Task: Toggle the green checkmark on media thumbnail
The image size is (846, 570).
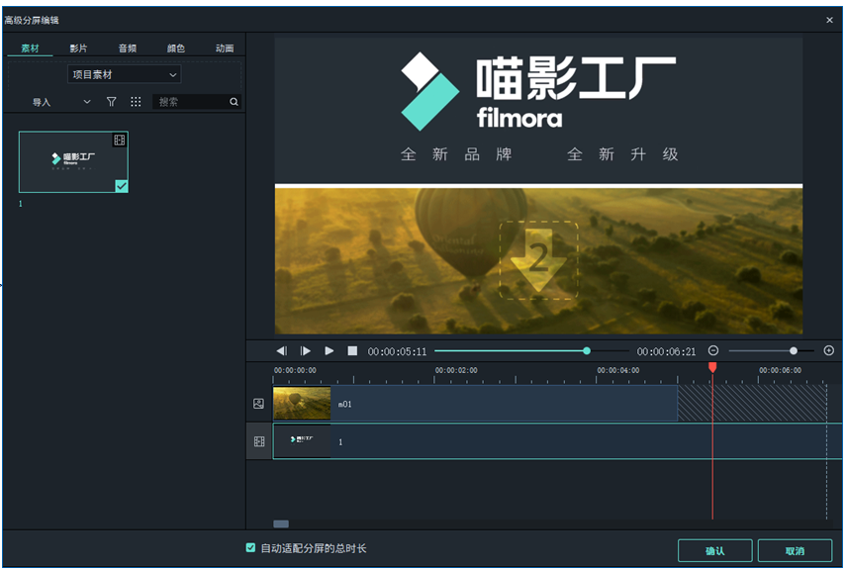Action: [122, 186]
